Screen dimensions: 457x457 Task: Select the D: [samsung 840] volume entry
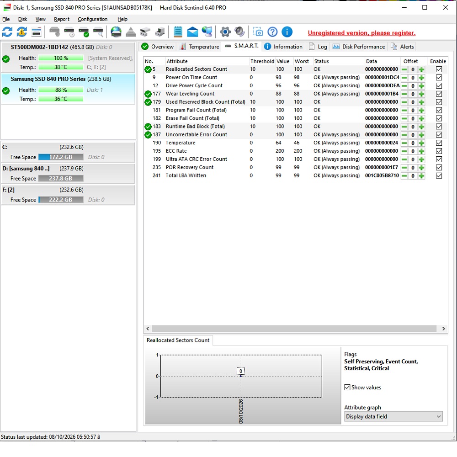[68, 173]
